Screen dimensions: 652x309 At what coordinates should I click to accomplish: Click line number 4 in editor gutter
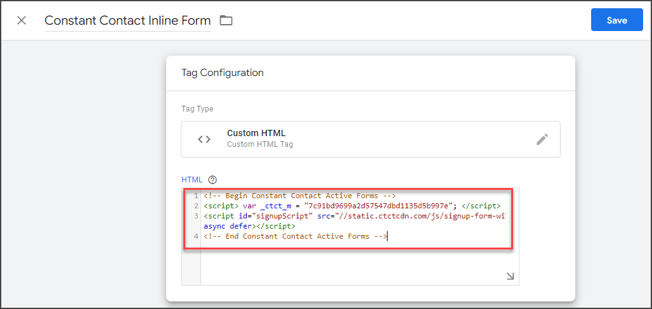point(196,237)
